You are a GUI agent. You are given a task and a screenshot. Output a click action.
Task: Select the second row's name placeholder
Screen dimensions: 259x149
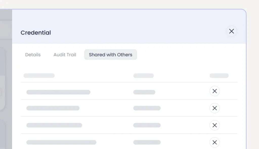coord(53,108)
